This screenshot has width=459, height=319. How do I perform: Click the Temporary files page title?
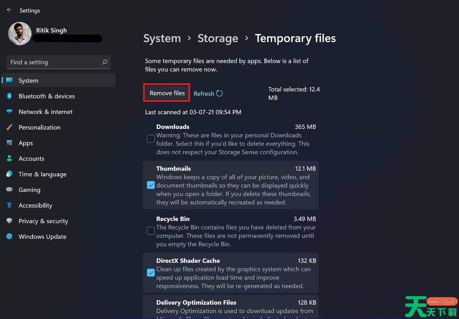pyautogui.click(x=295, y=38)
